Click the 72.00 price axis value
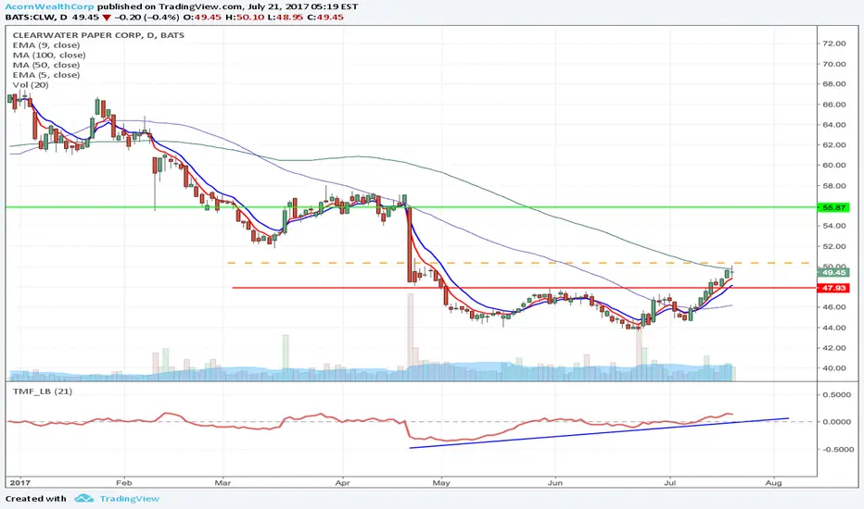 (x=833, y=43)
